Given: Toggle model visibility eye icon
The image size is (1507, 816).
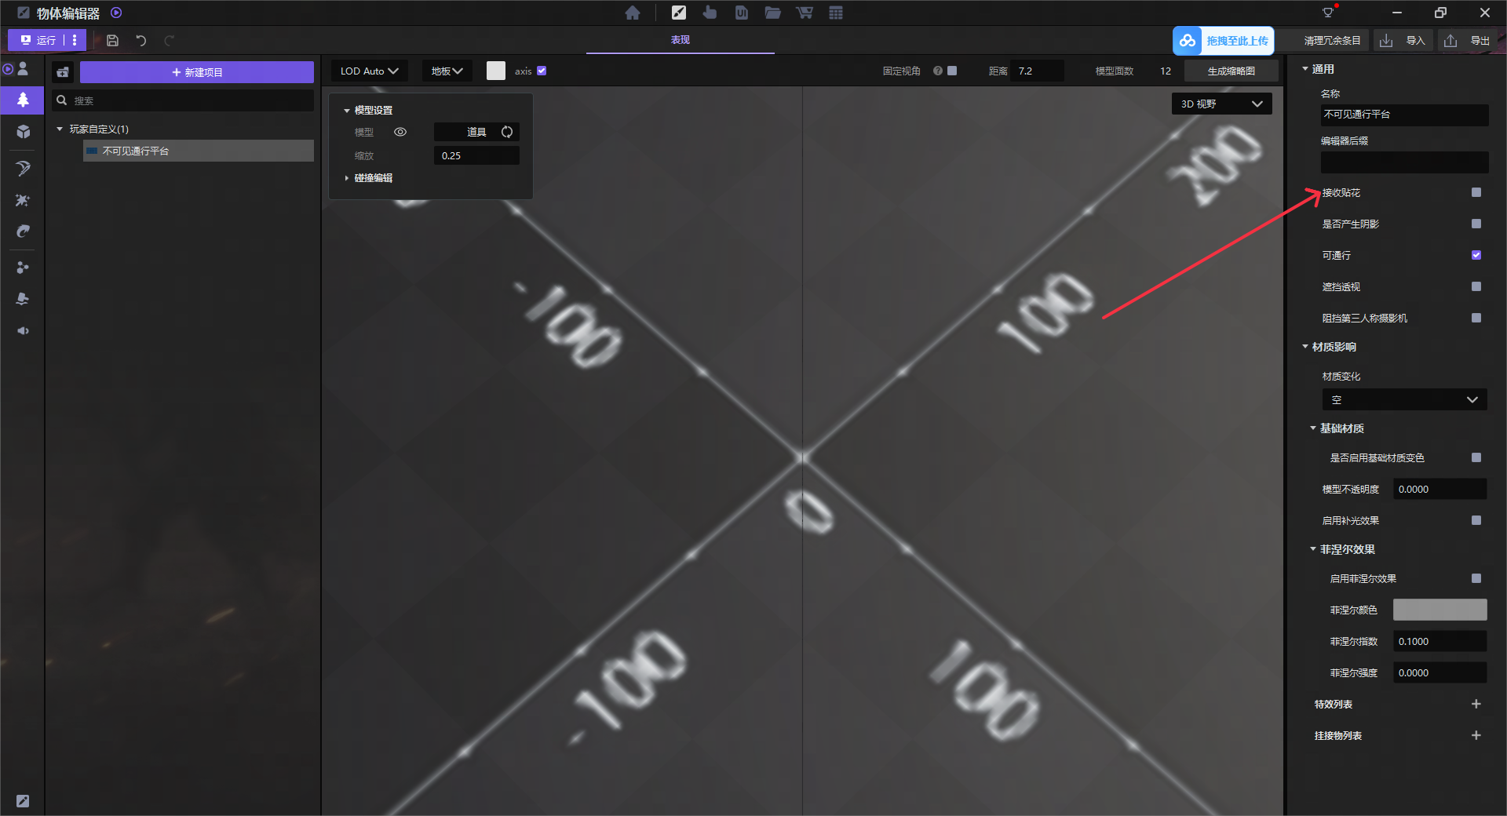Looking at the screenshot, I should coord(400,132).
